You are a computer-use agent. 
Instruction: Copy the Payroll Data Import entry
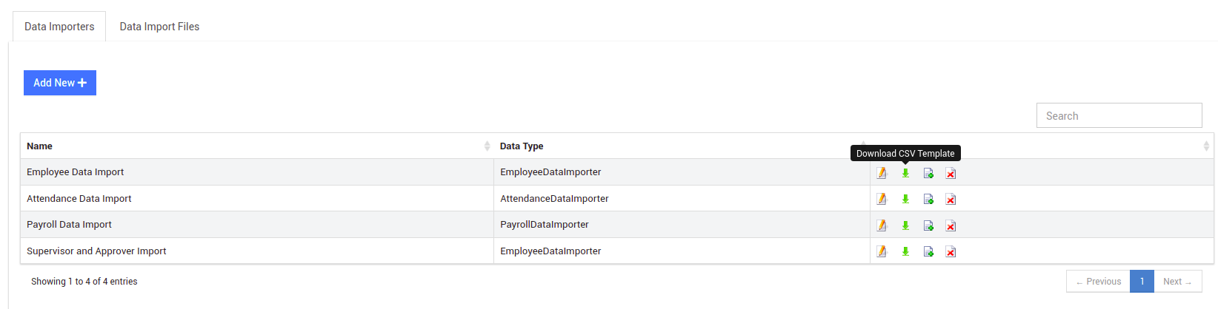click(928, 225)
